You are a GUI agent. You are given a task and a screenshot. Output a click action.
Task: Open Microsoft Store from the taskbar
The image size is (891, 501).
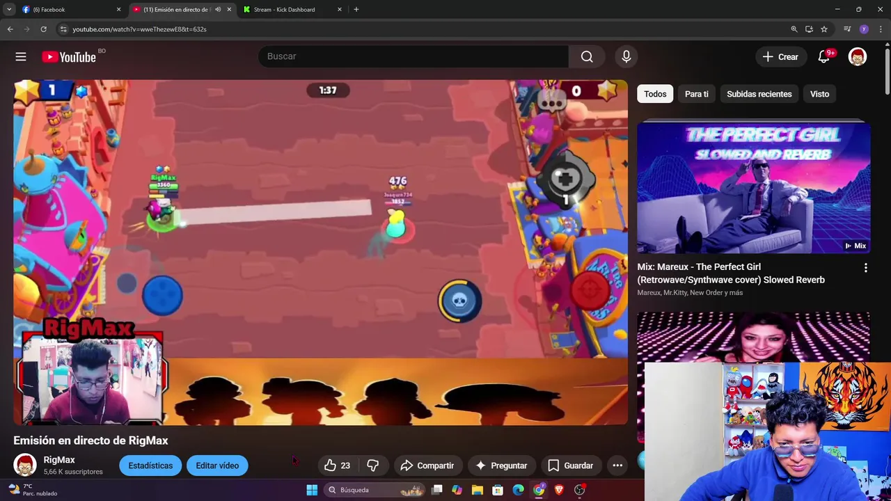click(x=498, y=490)
